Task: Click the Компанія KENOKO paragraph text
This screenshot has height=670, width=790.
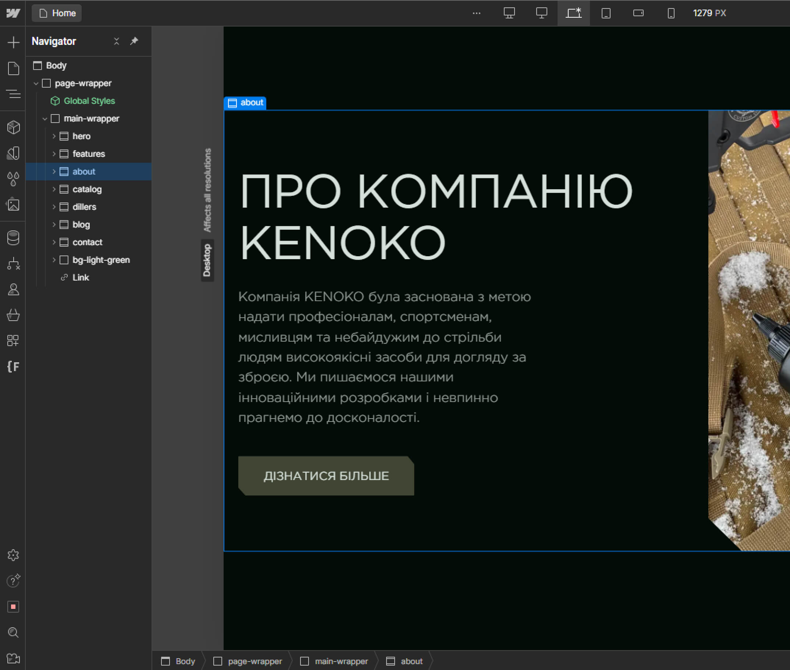Action: [385, 357]
